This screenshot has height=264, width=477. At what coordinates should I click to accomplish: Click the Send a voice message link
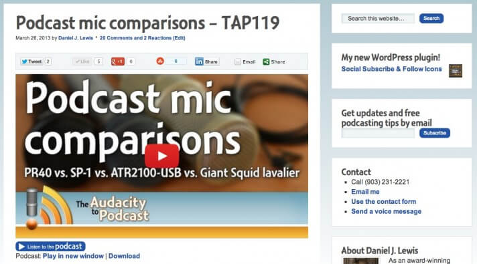(x=387, y=211)
